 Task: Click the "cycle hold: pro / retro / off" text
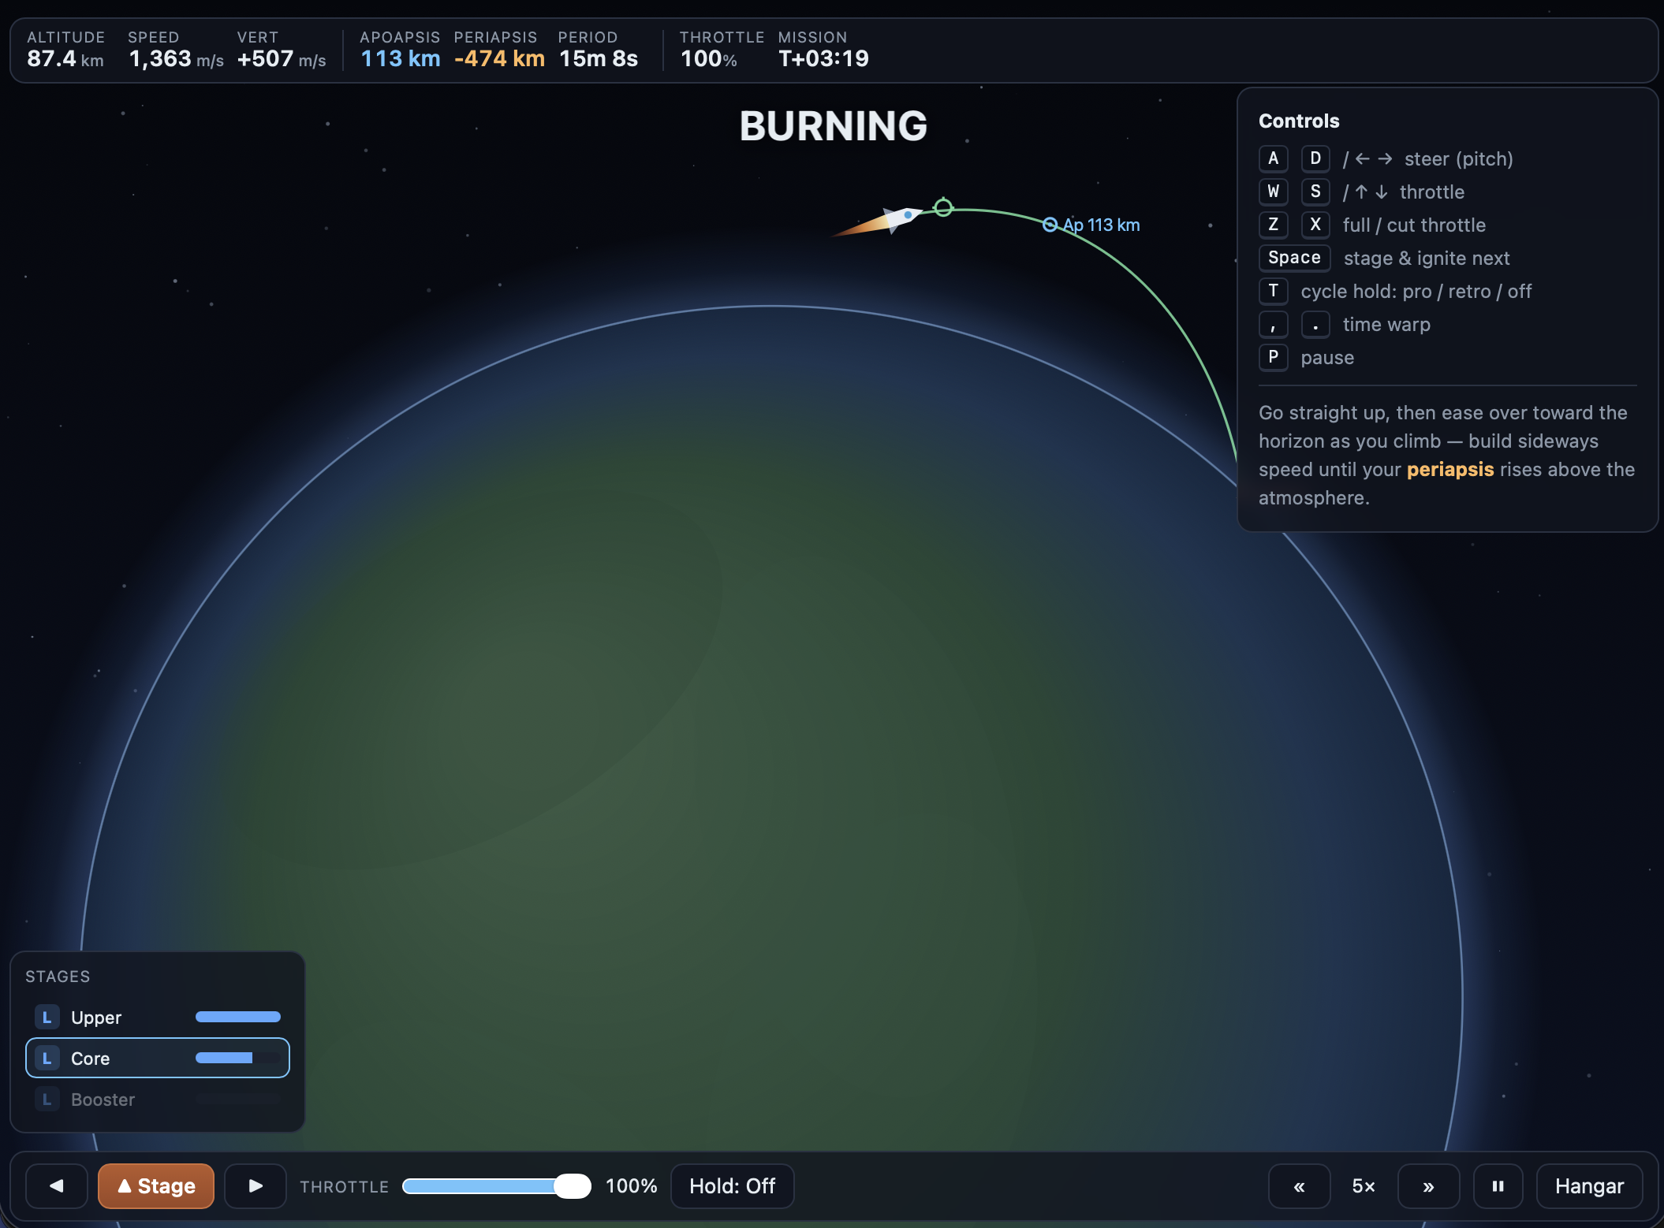click(x=1416, y=291)
